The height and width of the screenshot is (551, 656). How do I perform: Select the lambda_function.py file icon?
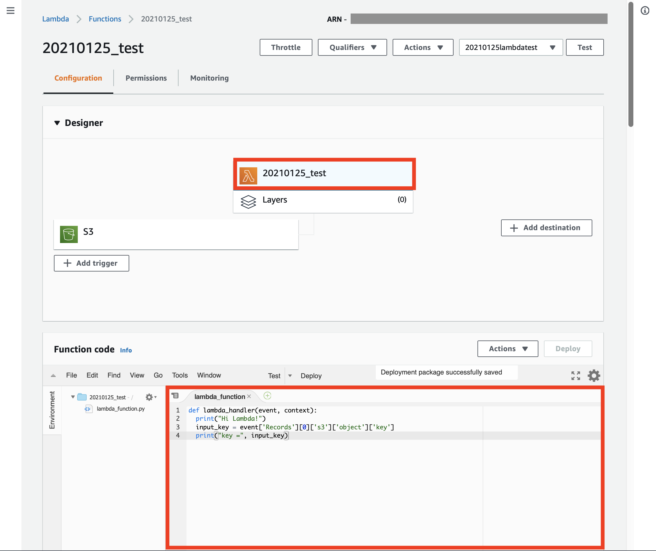89,409
